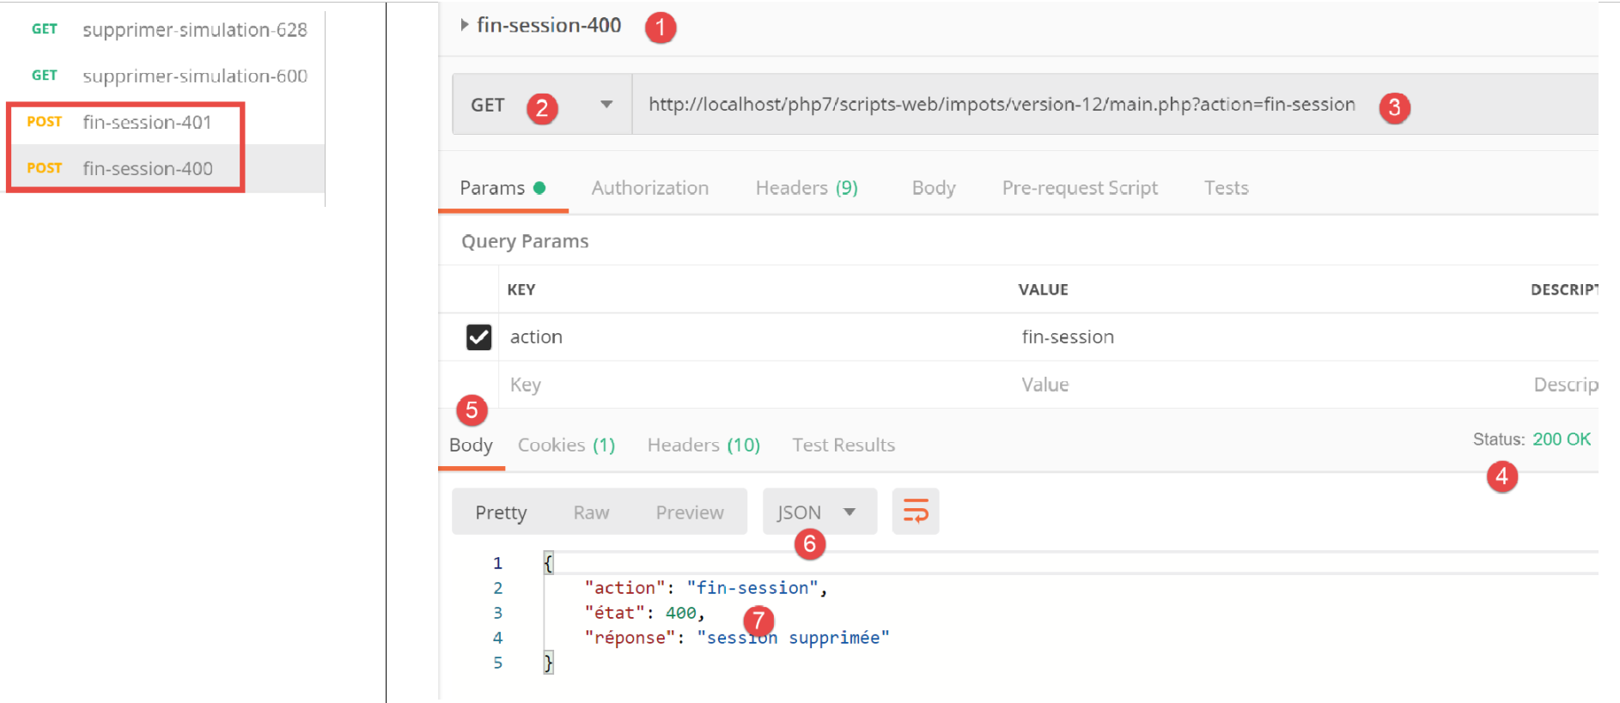
Task: Expand the fin-session-400 request title arrow
Action: click(464, 25)
